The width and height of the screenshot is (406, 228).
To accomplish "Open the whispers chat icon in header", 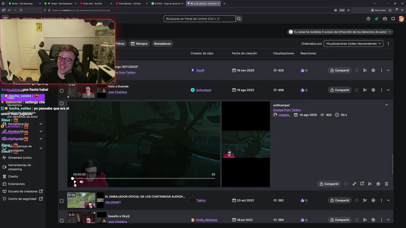I will click(393, 19).
